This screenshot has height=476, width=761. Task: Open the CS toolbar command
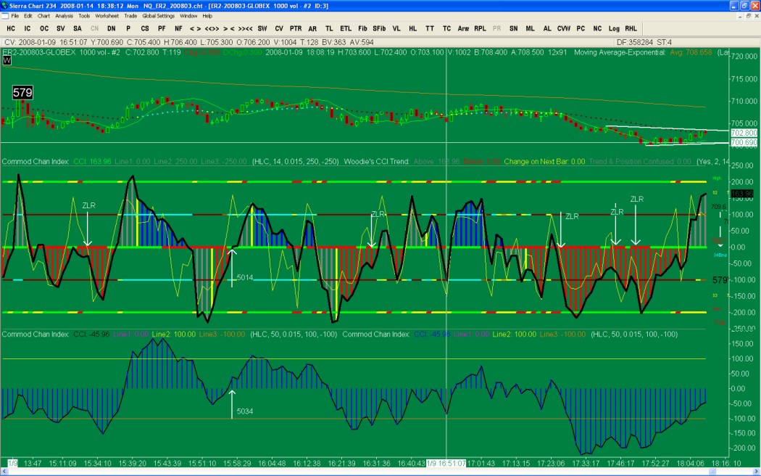tap(145, 28)
